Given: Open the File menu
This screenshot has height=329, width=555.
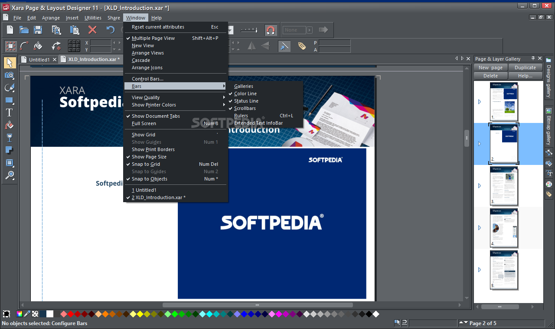Looking at the screenshot, I should coord(17,18).
